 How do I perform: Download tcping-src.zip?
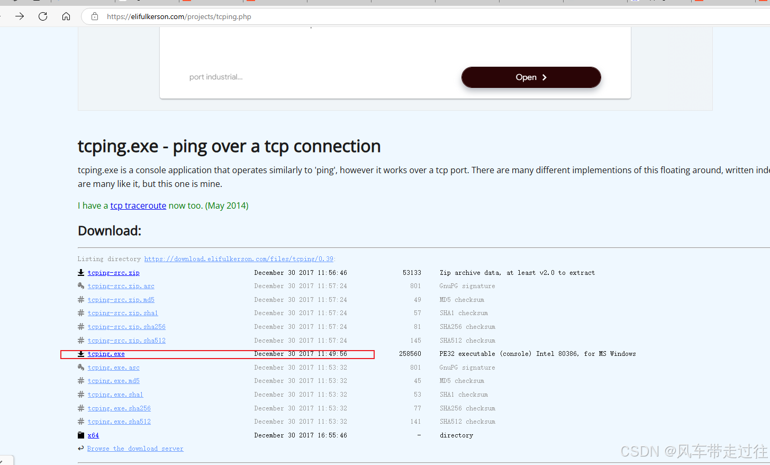[114, 273]
